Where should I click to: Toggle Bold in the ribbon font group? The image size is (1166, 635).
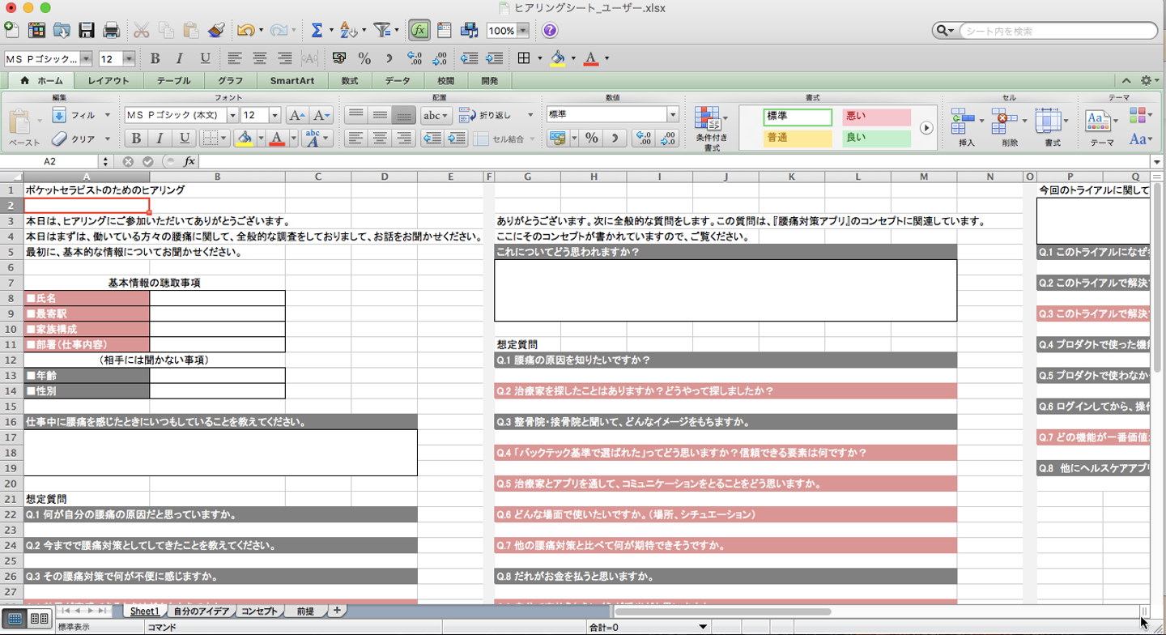(x=136, y=139)
